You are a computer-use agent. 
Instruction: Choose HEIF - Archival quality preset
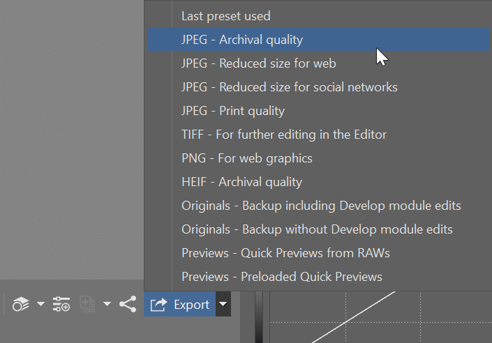tap(318, 181)
